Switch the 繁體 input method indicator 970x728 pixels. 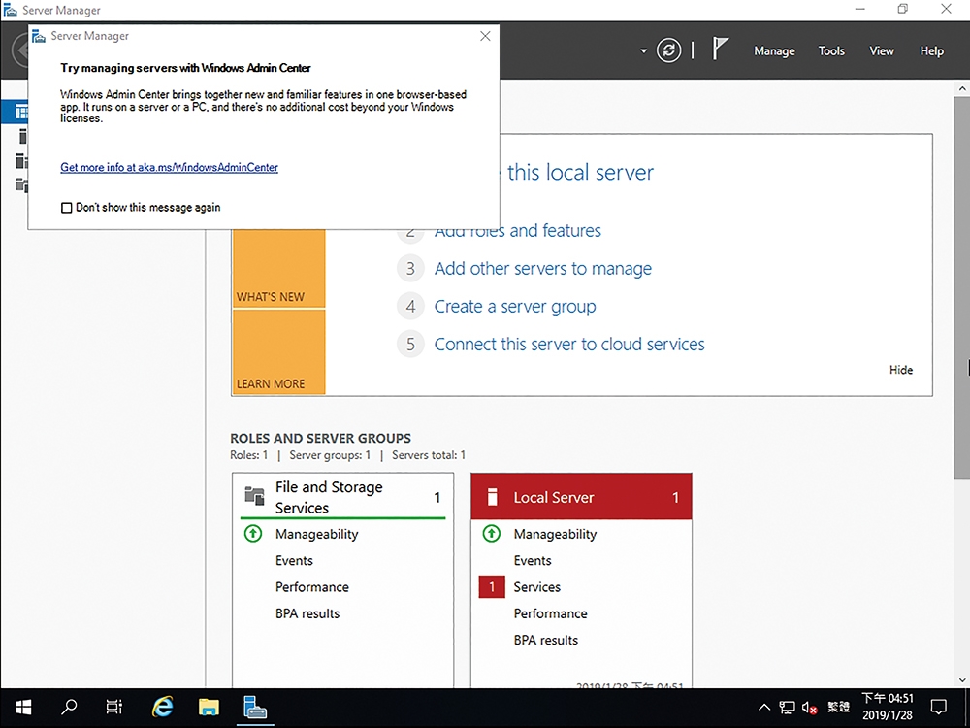(839, 707)
